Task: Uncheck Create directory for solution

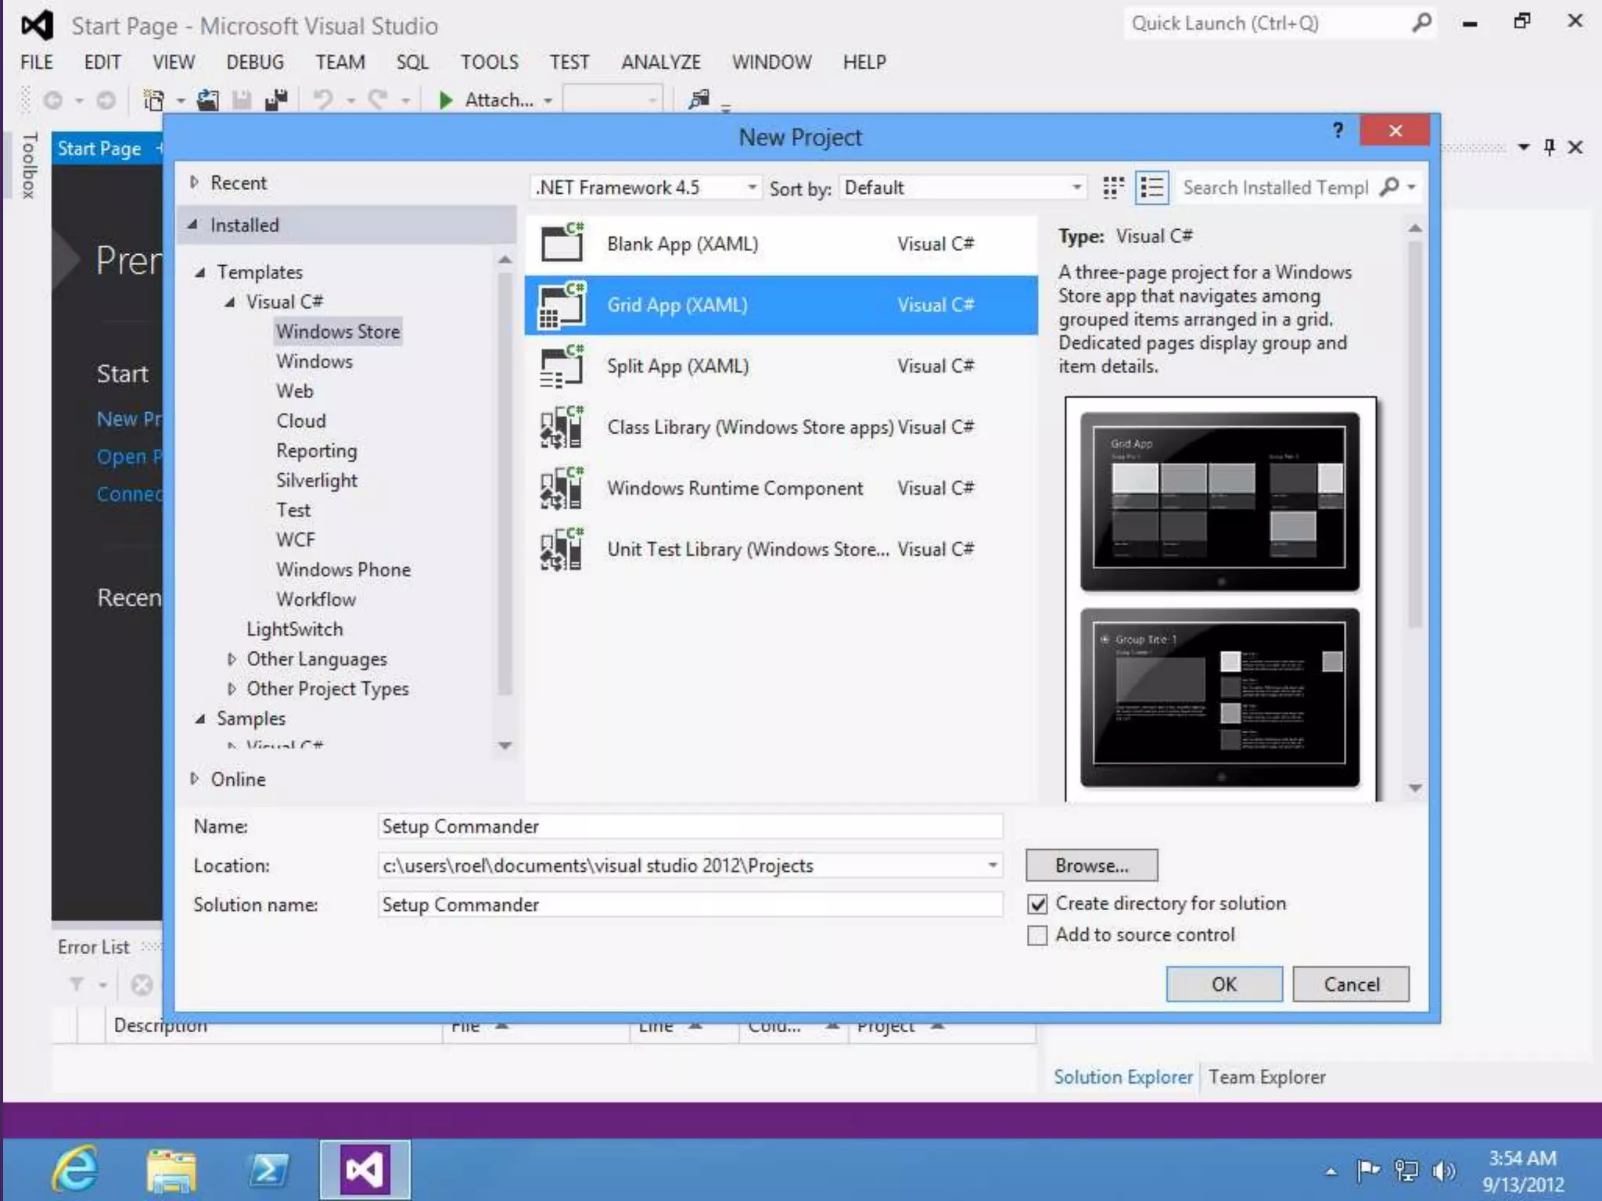Action: coord(1037,904)
